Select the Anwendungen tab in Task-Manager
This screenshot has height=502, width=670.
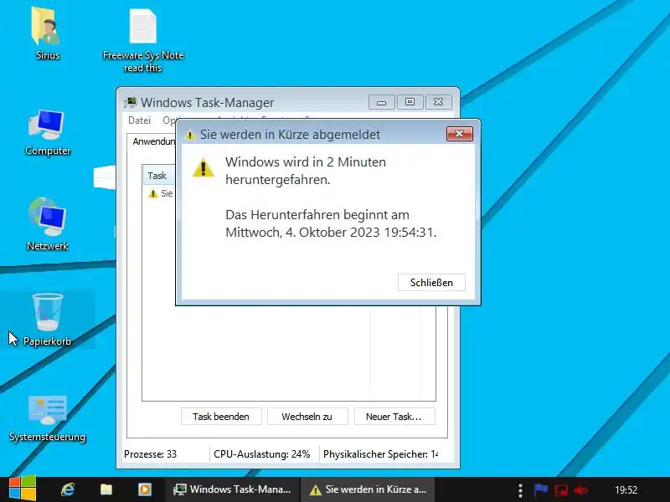coord(153,141)
